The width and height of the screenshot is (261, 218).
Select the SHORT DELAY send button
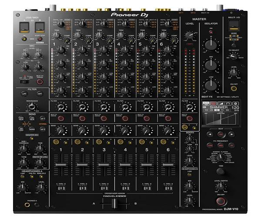coord(21,119)
